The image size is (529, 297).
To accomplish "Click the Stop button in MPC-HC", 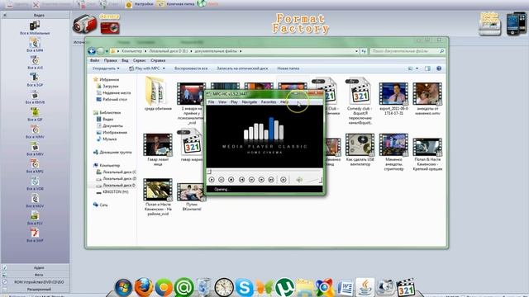I will [x=231, y=180].
